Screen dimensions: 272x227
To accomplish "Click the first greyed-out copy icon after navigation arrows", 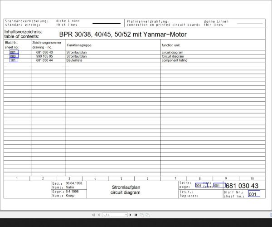I will point(142,215).
